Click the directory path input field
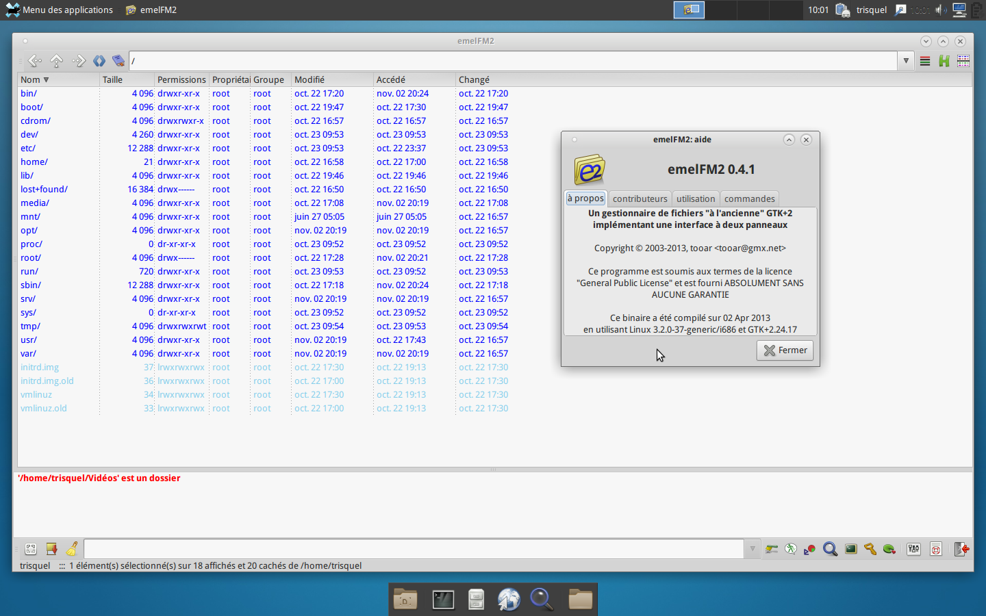The image size is (986, 616). pos(513,61)
